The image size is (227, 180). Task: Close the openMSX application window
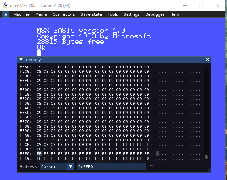[x=217, y=5]
